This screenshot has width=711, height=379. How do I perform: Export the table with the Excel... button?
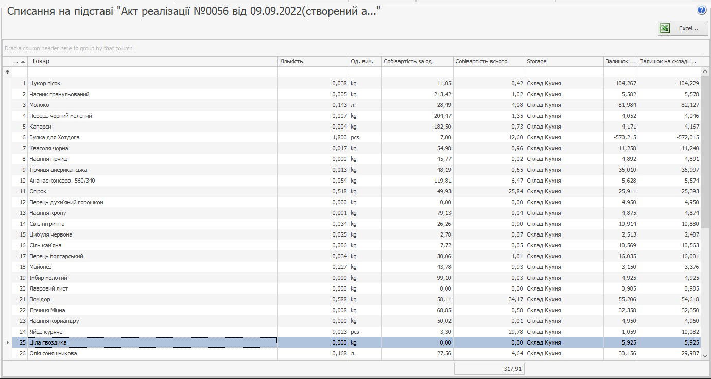[683, 29]
